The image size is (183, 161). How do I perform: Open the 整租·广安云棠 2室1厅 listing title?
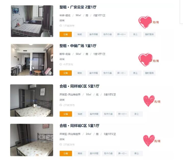[78, 7]
